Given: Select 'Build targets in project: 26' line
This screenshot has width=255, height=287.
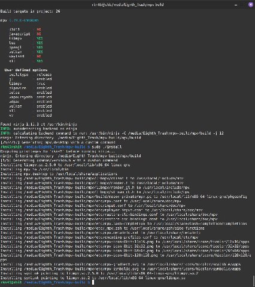Looking at the screenshot, I should (x=30, y=11).
